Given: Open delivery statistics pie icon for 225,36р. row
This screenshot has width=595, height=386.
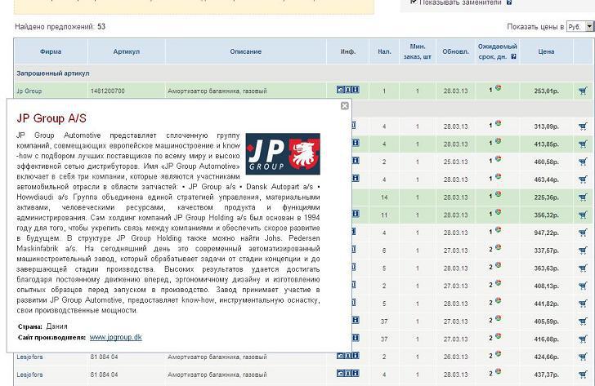Looking at the screenshot, I should pyautogui.click(x=498, y=194).
